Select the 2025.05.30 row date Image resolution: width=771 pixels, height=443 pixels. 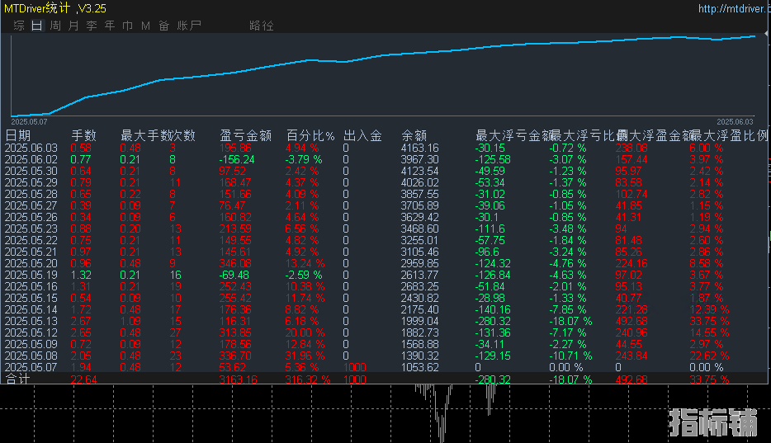click(x=31, y=171)
